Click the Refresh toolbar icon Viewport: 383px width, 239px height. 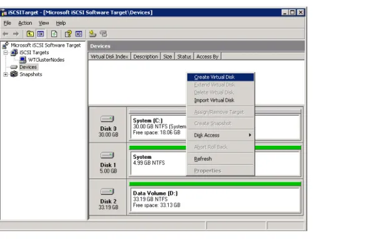coord(54,34)
